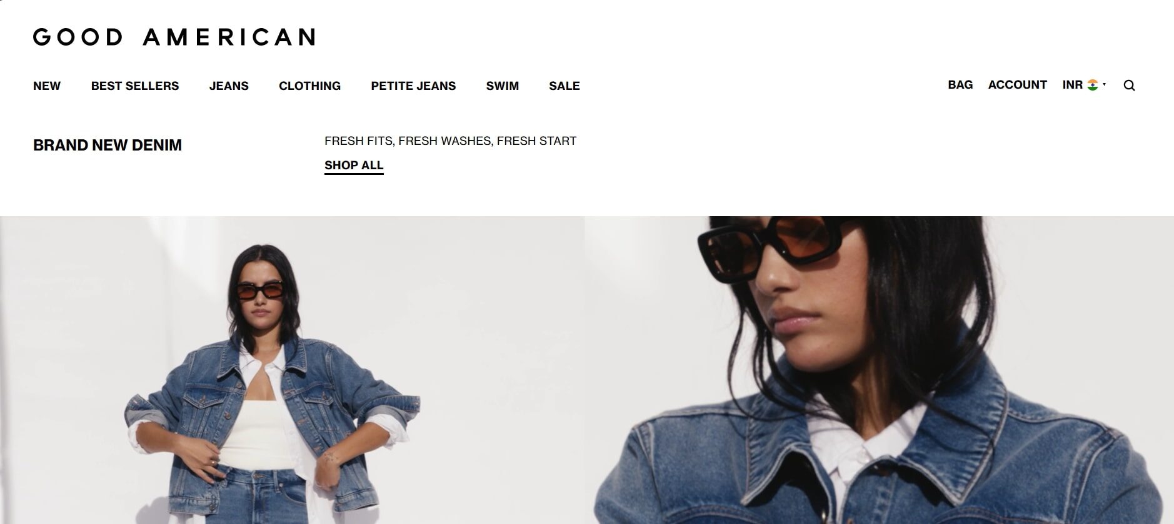
Task: Click the BRAND NEW DENIM heading
Action: pos(108,146)
